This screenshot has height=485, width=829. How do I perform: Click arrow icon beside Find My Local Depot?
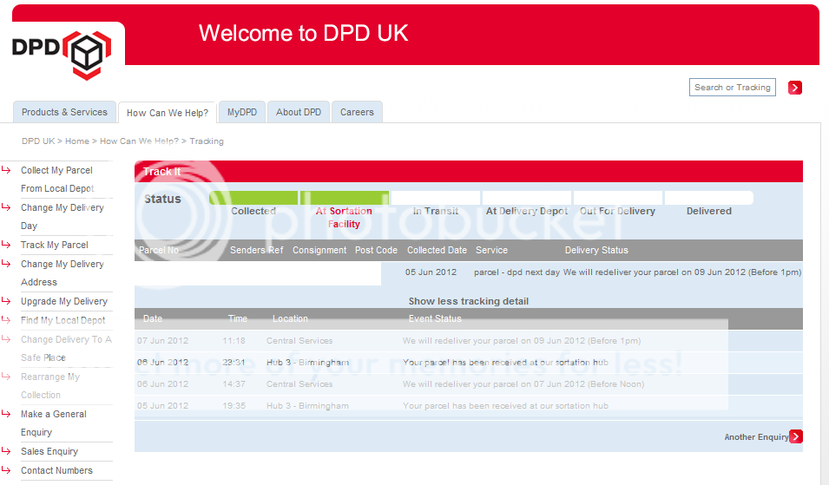tap(6, 319)
